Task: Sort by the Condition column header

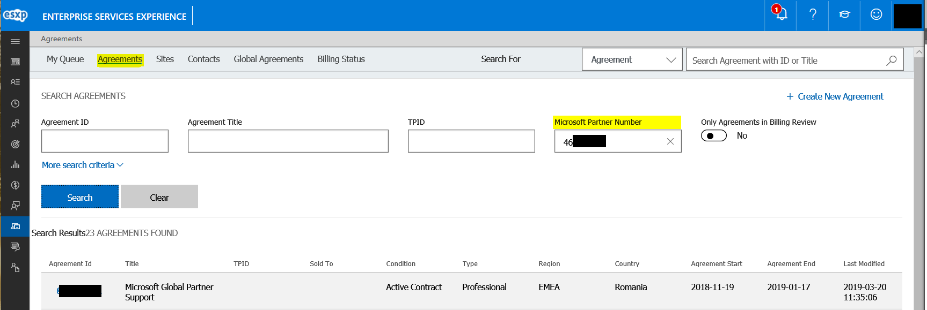Action: [401, 263]
